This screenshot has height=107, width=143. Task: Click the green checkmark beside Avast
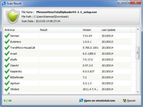tap(7, 53)
